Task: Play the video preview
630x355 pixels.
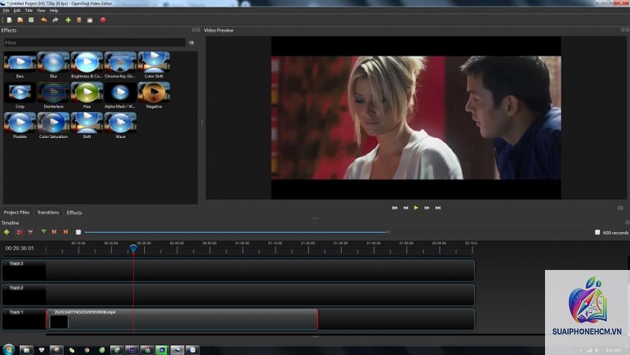Action: (x=416, y=208)
